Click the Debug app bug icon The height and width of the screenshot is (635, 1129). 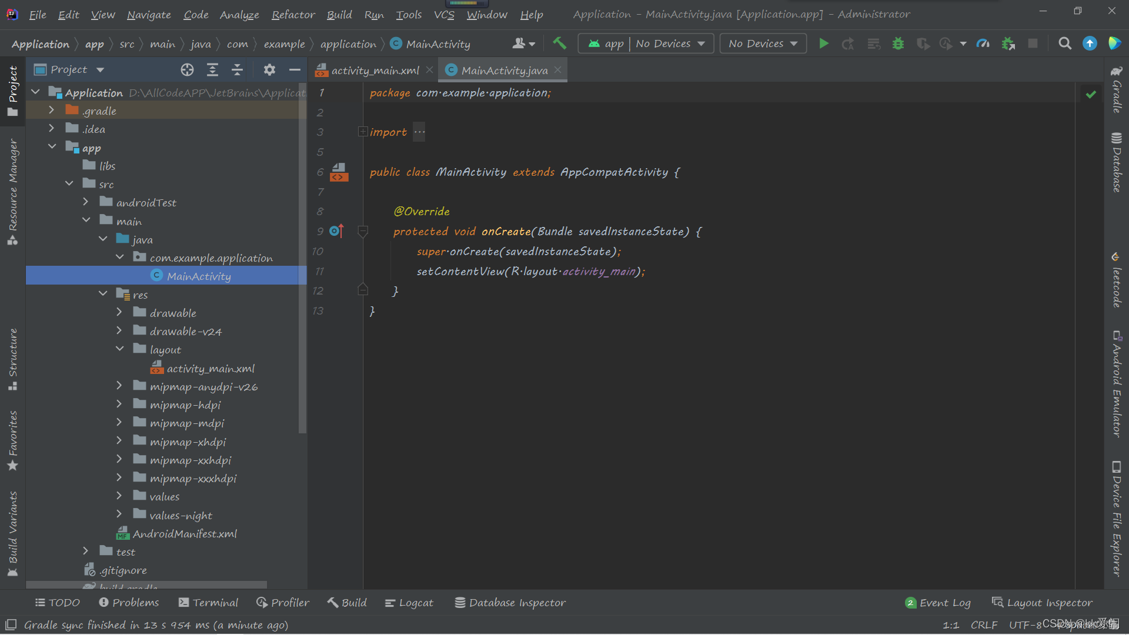coord(898,44)
